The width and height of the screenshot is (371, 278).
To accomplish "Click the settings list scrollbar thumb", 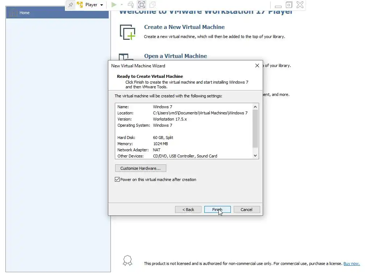I will [255, 129].
